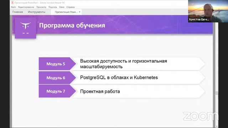The image size is (228, 128).
Task: Switch to the Инструменты tab
Action: (36, 12)
